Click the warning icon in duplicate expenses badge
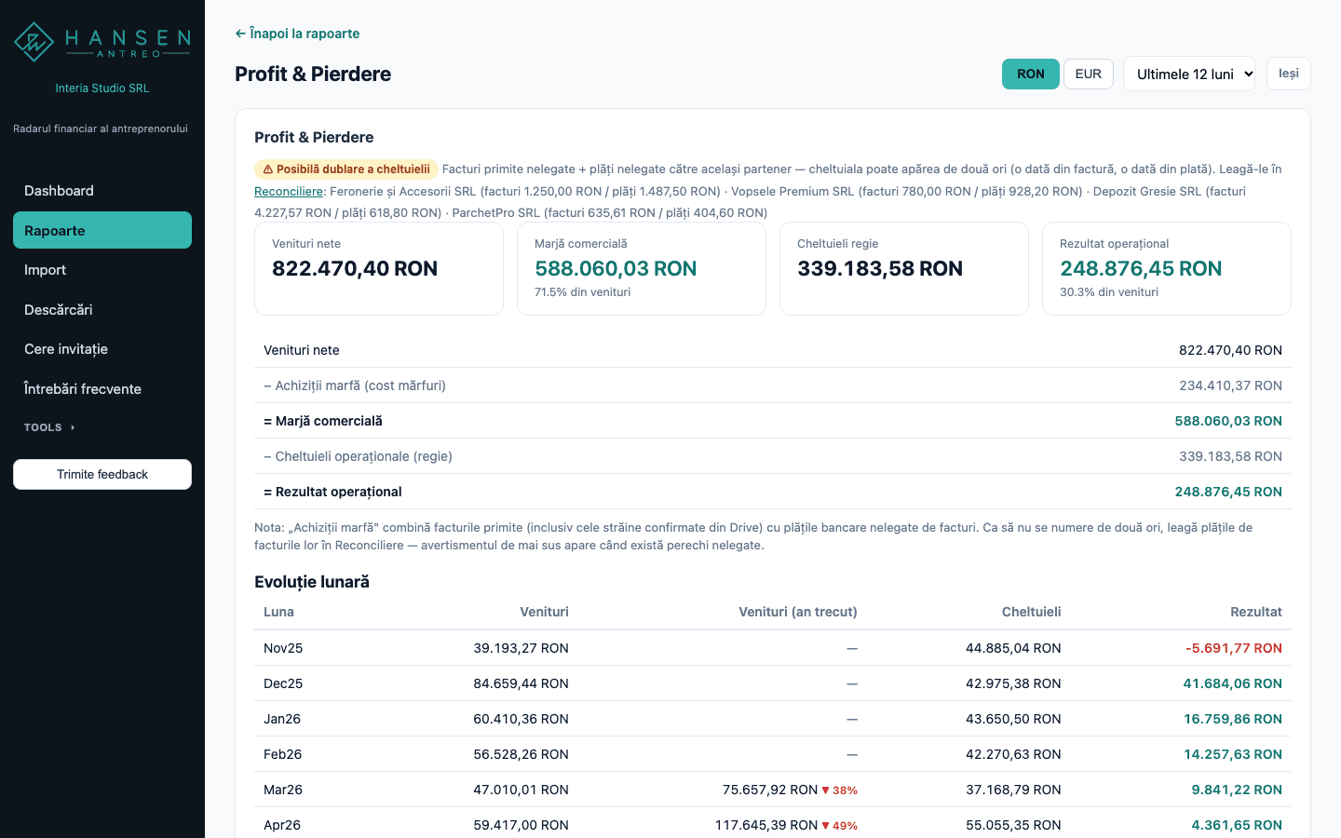This screenshot has height=838, width=1341. click(267, 169)
